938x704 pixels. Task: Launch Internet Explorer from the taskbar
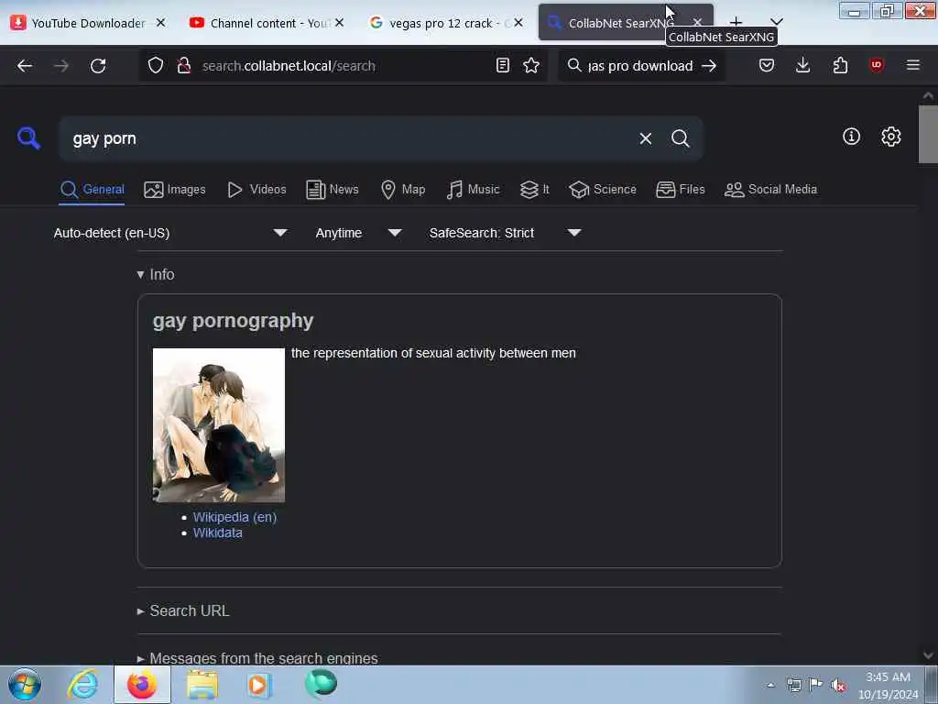pos(82,684)
